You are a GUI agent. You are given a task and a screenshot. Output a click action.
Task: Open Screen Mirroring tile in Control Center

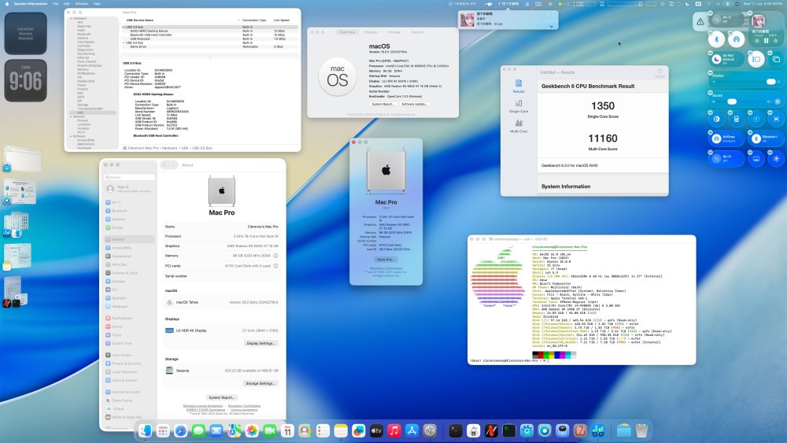(x=776, y=59)
